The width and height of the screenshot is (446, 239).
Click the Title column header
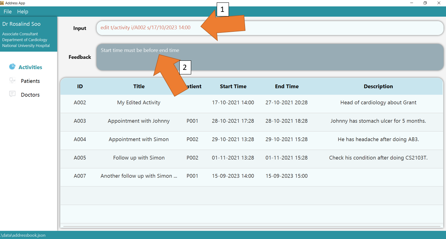click(x=139, y=86)
